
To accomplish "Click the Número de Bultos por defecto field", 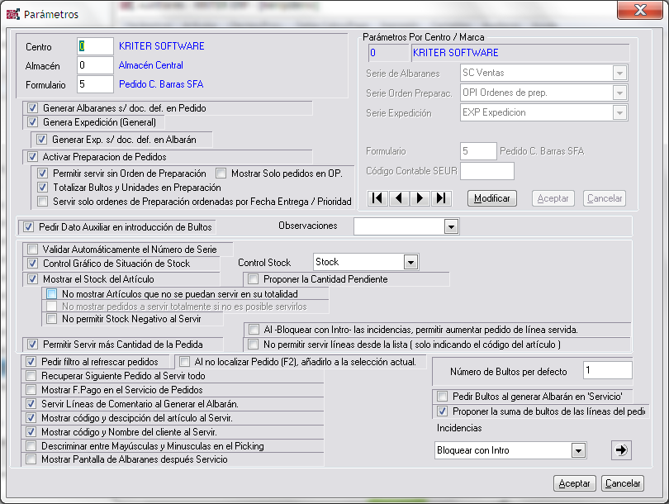I will [x=607, y=371].
